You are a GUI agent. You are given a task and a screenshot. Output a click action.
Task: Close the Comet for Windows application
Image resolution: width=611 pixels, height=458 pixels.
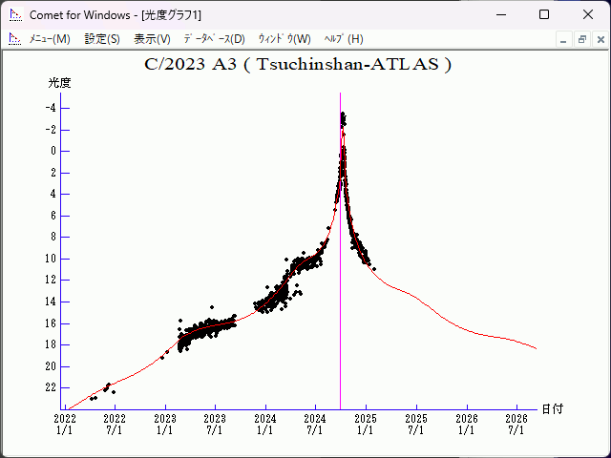click(x=587, y=15)
